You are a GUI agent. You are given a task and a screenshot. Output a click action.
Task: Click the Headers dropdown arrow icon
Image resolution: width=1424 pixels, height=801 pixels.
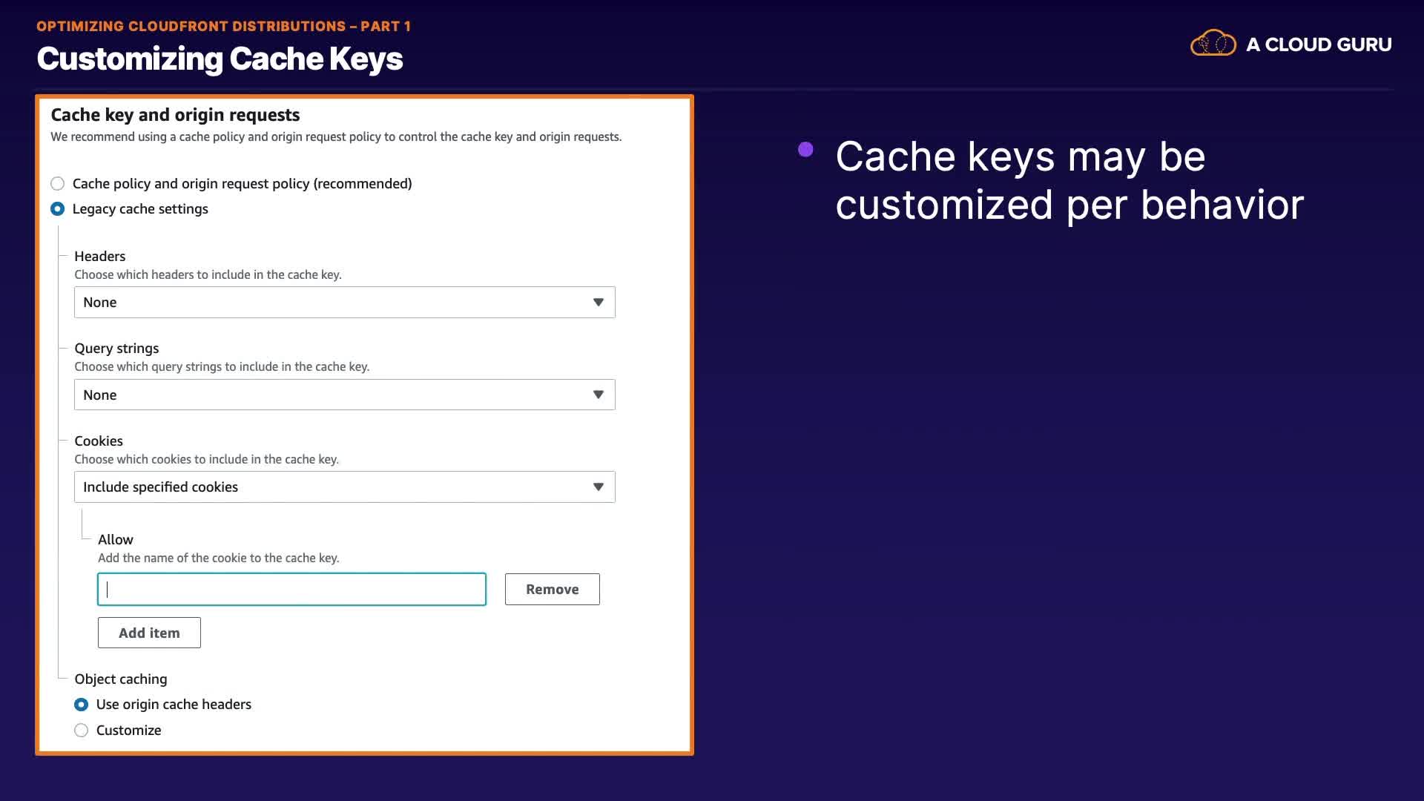point(598,303)
